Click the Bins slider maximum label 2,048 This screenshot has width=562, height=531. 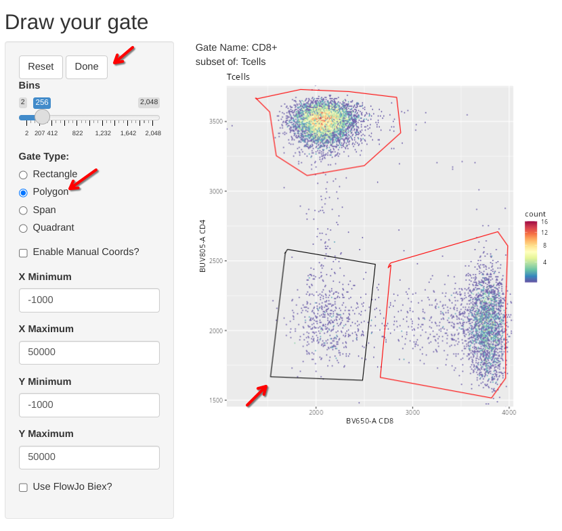pos(149,102)
